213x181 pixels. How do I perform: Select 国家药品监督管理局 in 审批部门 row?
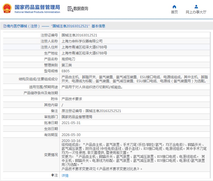tap(77, 117)
